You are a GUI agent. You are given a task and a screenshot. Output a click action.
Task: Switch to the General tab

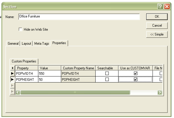13,44
